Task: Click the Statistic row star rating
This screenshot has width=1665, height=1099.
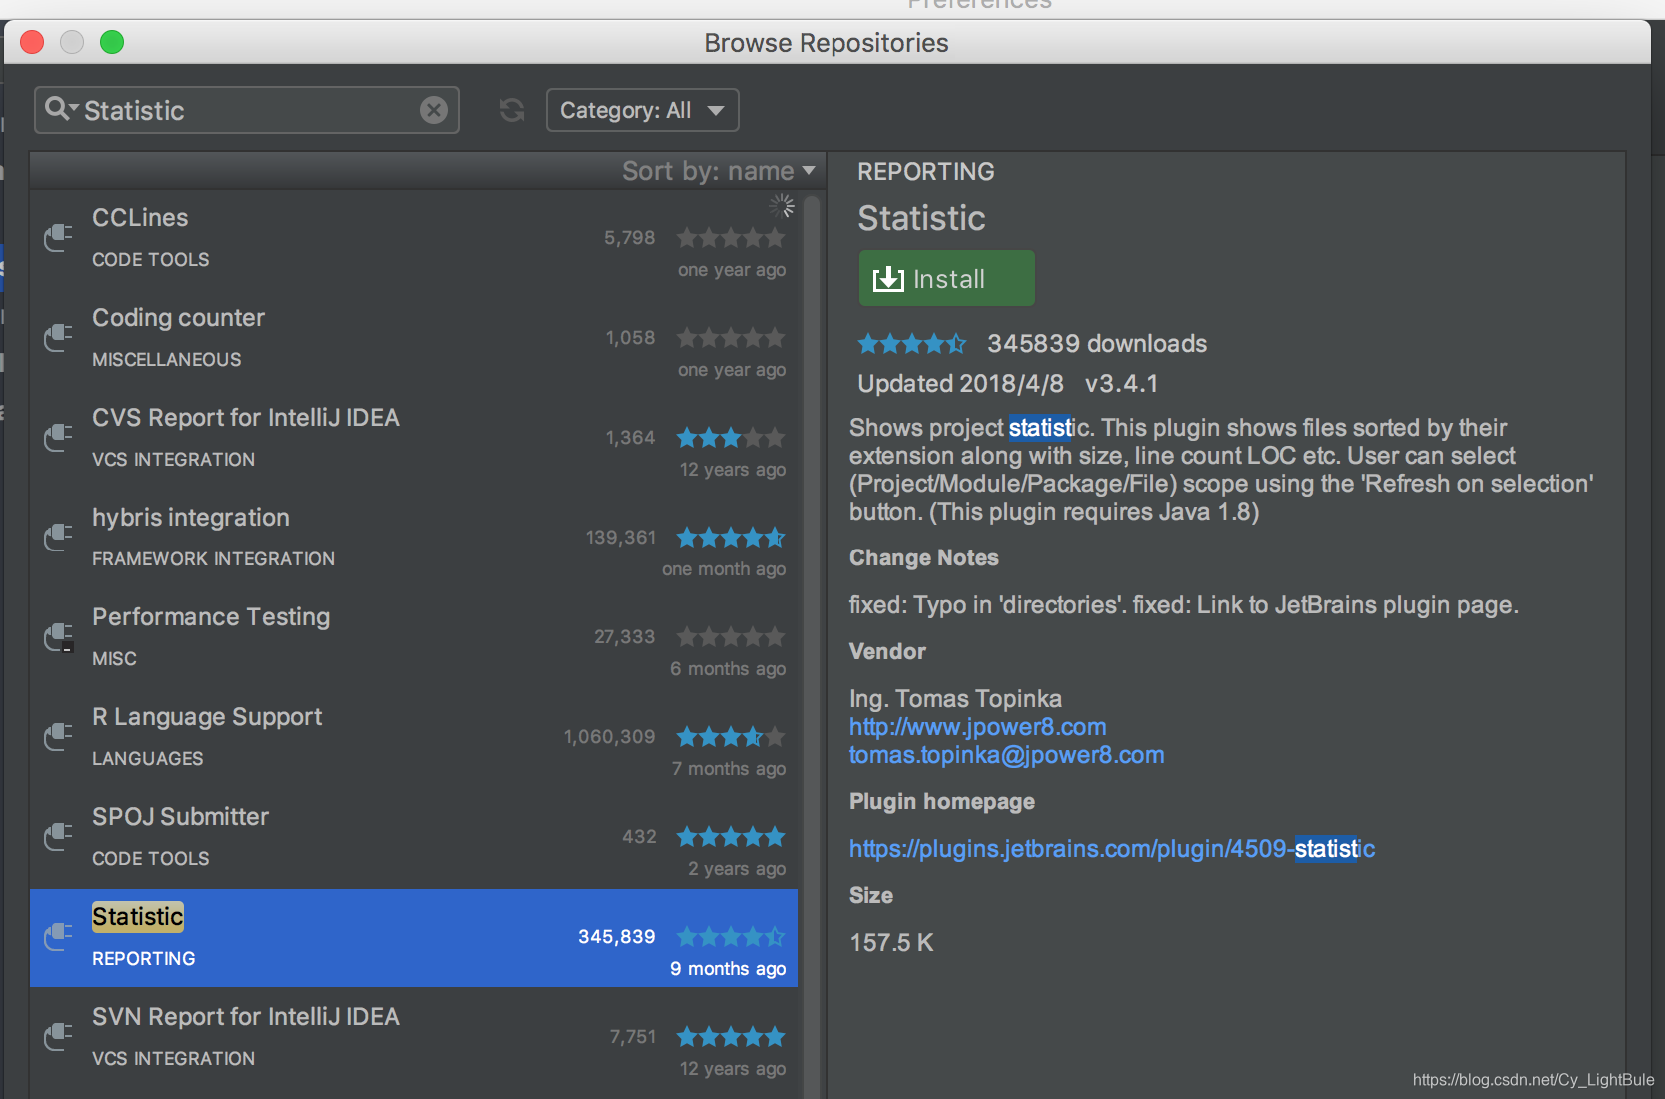Action: [x=731, y=937]
